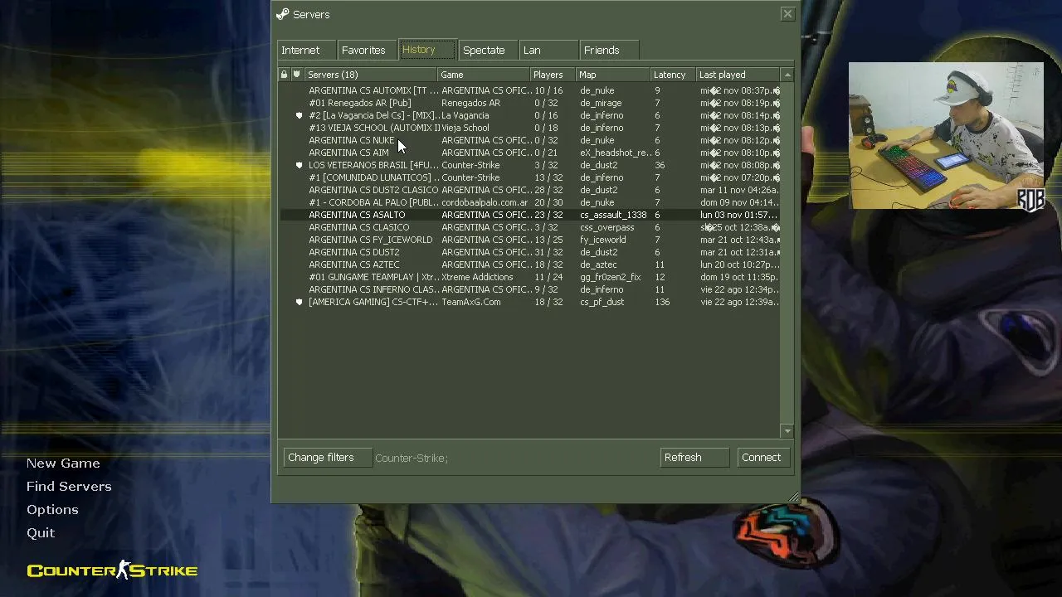1062x597 pixels.
Task: Select the #1 - CORDOBA AL PALO server
Action: (x=530, y=202)
